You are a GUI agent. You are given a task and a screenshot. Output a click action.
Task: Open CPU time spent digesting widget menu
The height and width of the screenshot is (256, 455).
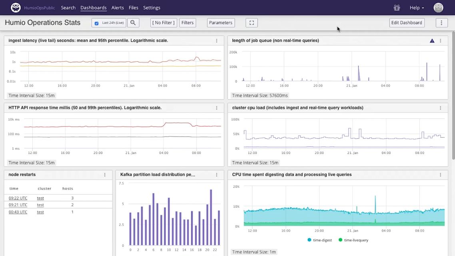(440, 175)
